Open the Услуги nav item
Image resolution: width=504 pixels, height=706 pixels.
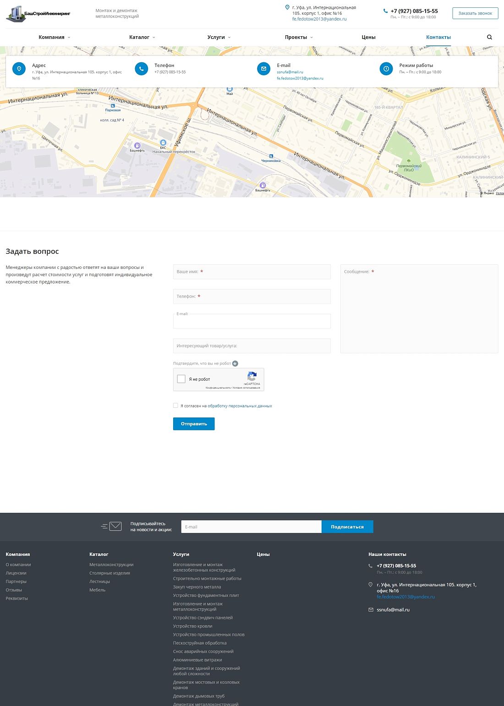click(x=216, y=37)
